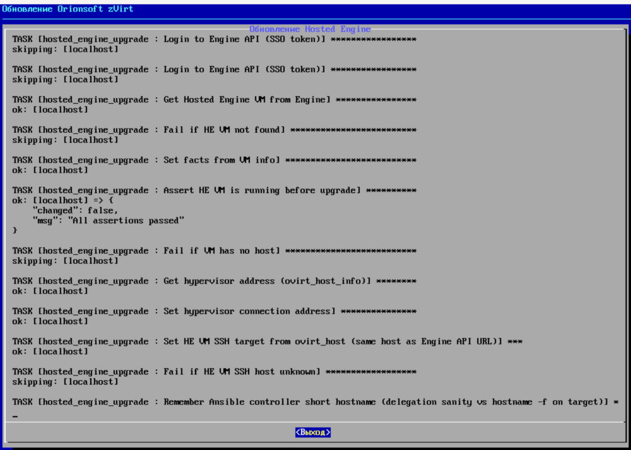Click the second 'Login to Engine API (SSO token)' line
631x450 pixels.
(214, 70)
